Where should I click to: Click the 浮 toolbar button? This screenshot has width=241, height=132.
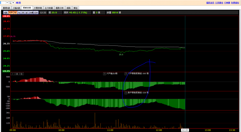pyautogui.click(x=23, y=13)
